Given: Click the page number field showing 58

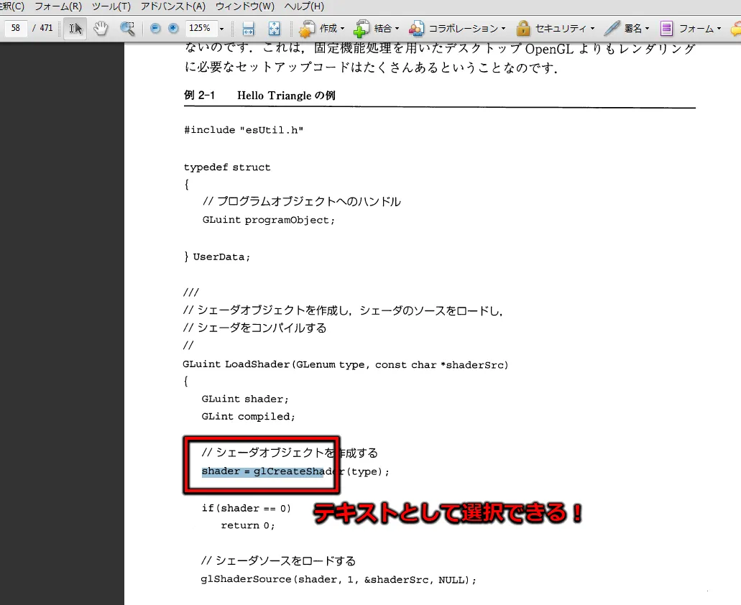Looking at the screenshot, I should pyautogui.click(x=16, y=29).
